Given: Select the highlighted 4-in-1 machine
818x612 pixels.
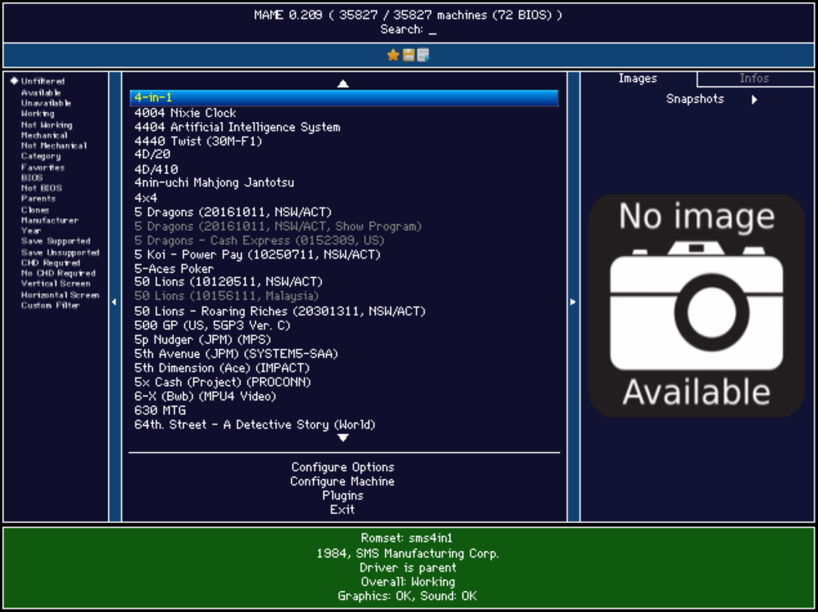Looking at the screenshot, I should [344, 98].
